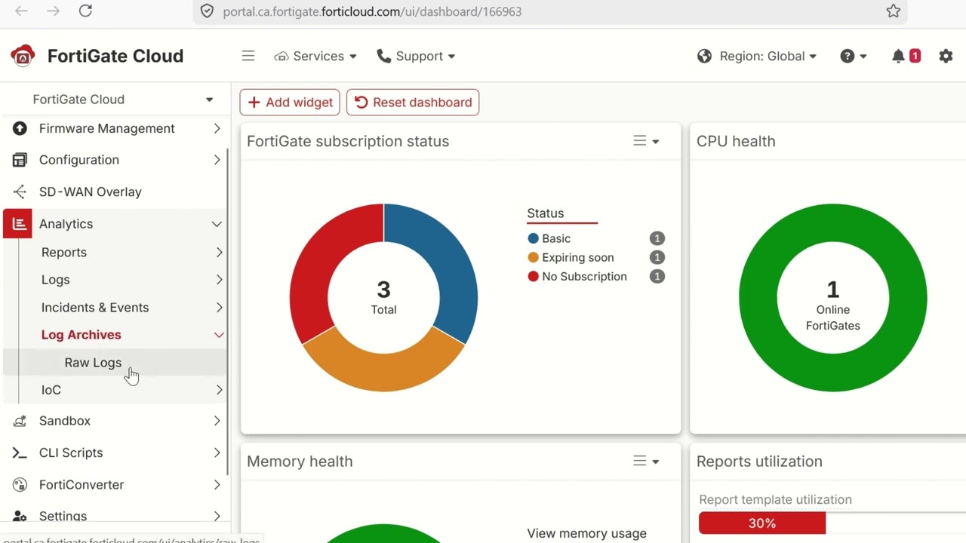Image resolution: width=966 pixels, height=543 pixels.
Task: Click the Firmware Management upload icon
Action: [20, 128]
